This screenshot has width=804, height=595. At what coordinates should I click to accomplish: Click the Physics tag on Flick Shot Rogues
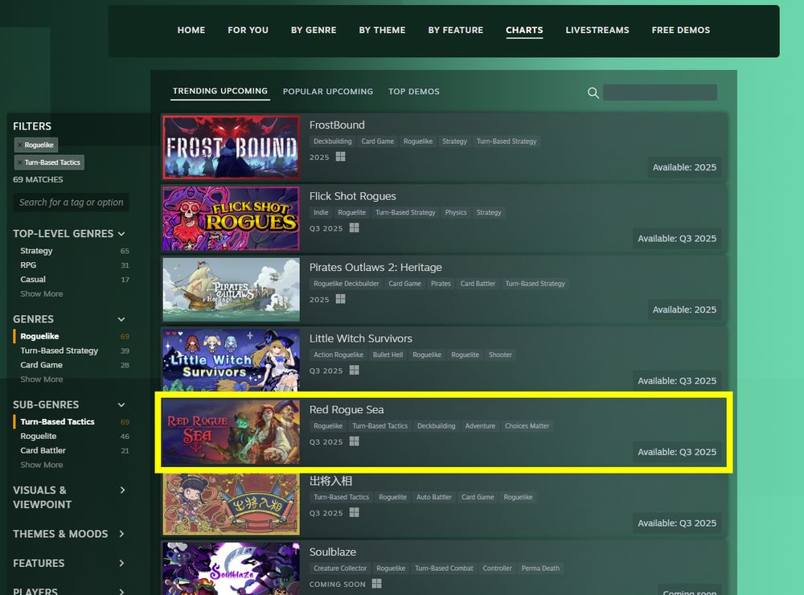point(456,213)
